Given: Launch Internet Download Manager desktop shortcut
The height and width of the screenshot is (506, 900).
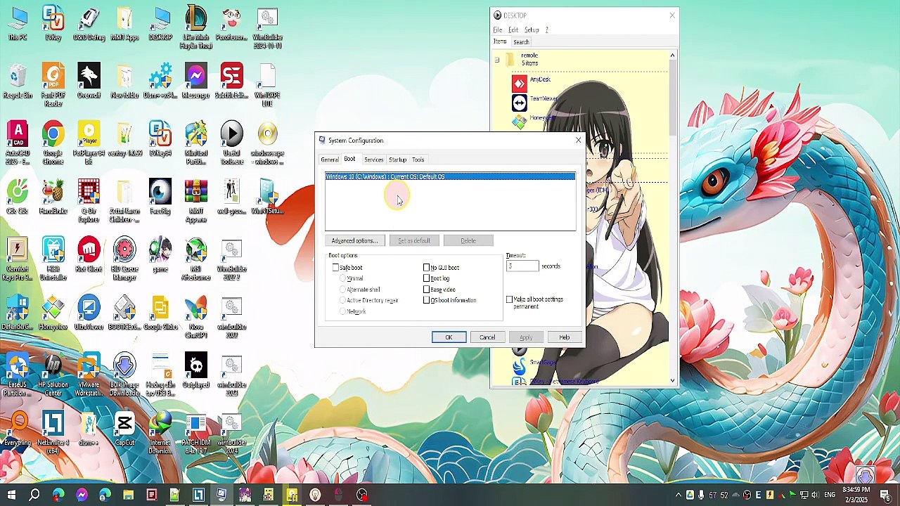Looking at the screenshot, I should [x=160, y=434].
